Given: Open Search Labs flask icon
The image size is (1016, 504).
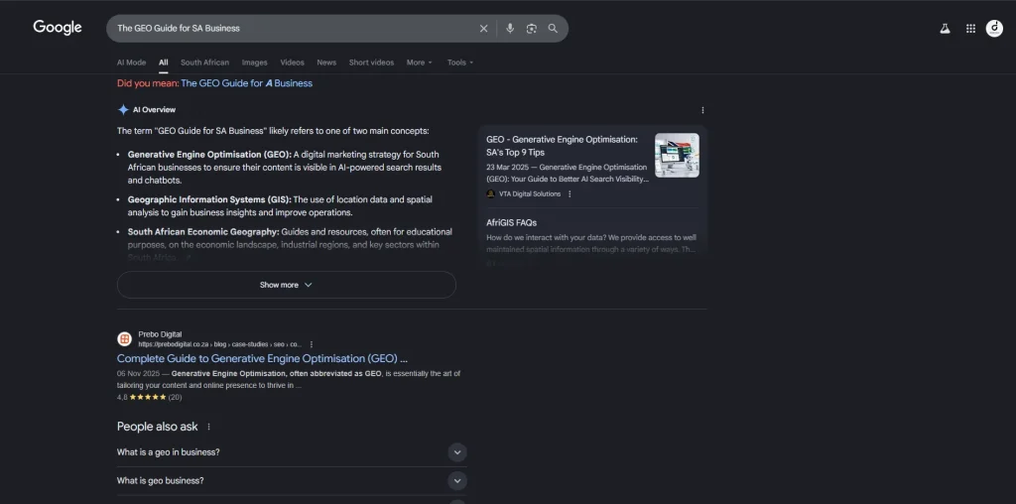Looking at the screenshot, I should pyautogui.click(x=945, y=29).
